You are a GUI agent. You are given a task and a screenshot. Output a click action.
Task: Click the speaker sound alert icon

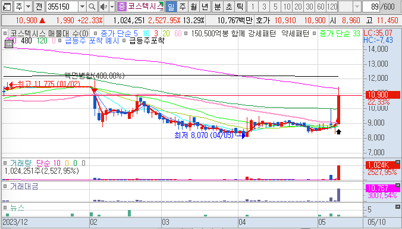[x=104, y=7]
